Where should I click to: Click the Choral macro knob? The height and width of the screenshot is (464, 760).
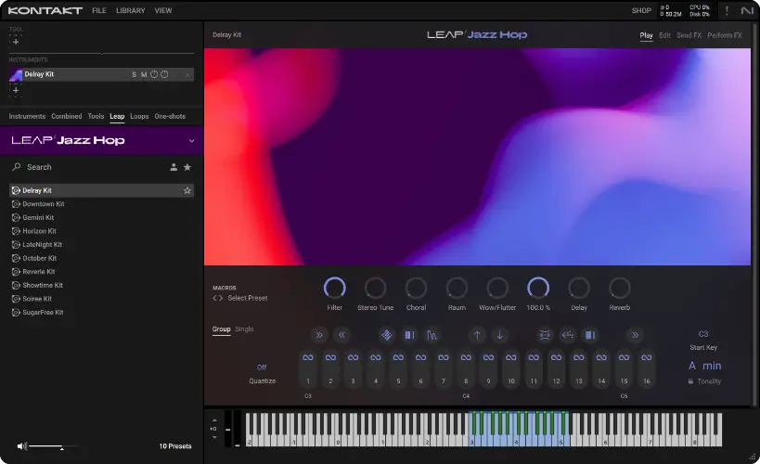tap(416, 288)
